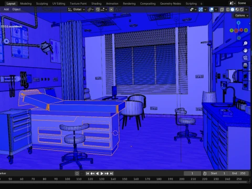The image size is (252, 189).
Task: Open the Object menu
Action: (x=16, y=9)
